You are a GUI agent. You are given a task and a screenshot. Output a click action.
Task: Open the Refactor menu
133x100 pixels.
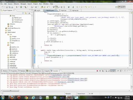(x=16, y=4)
